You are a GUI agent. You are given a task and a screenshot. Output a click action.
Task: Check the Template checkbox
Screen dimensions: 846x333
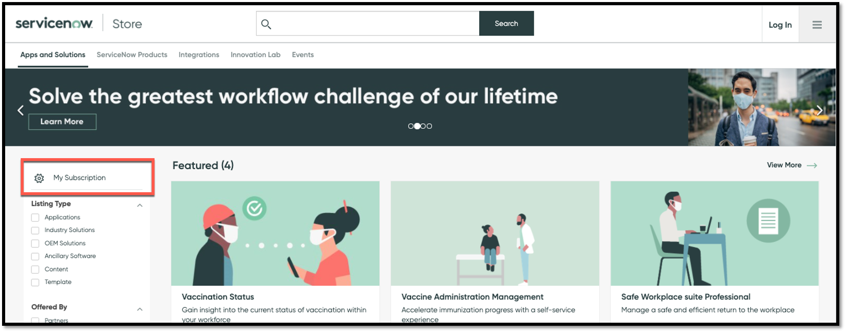[35, 282]
